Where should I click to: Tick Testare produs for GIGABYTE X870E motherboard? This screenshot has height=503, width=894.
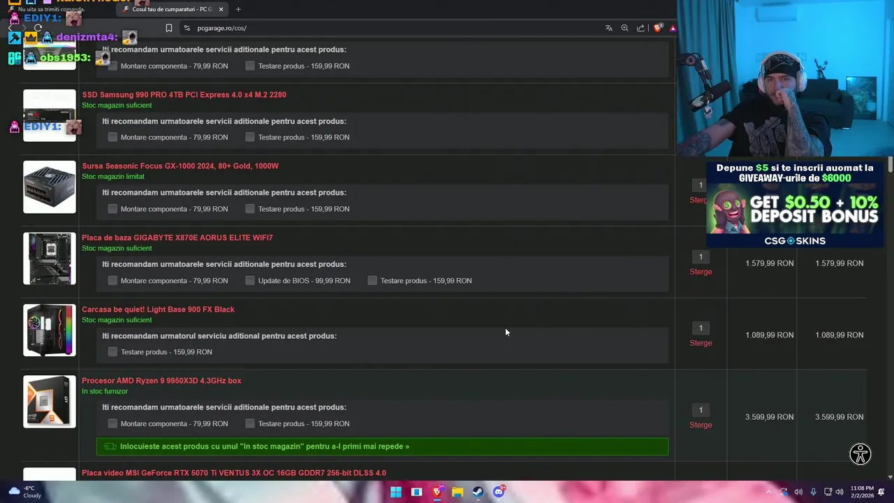(372, 280)
